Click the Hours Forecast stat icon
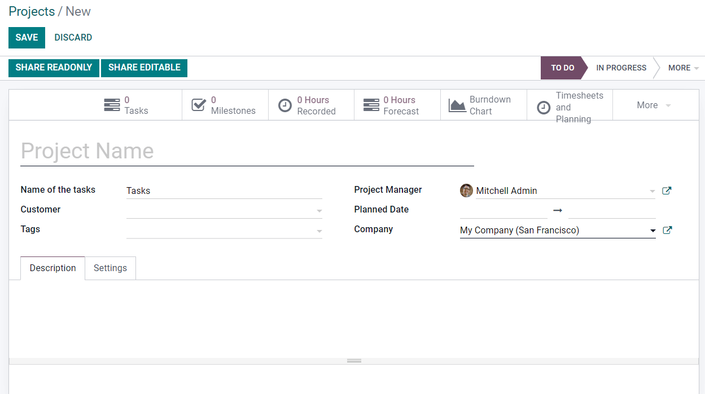This screenshot has width=705, height=394. (x=371, y=105)
